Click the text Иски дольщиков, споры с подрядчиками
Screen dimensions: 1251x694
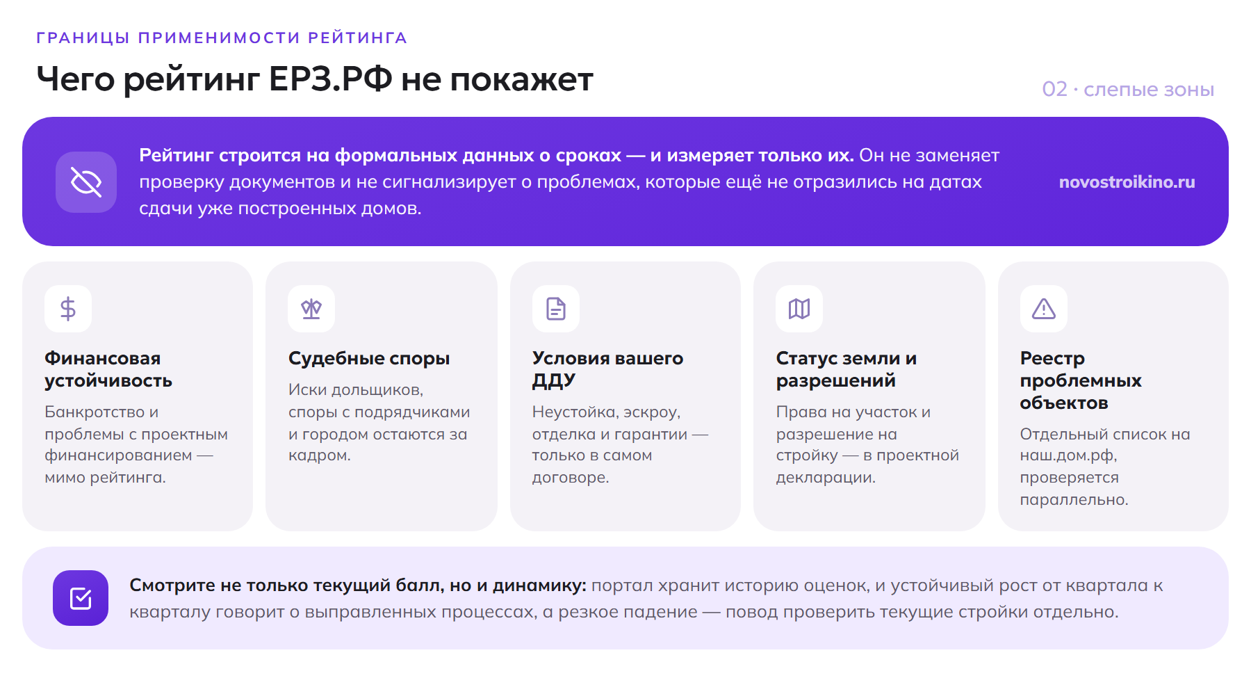tap(379, 422)
